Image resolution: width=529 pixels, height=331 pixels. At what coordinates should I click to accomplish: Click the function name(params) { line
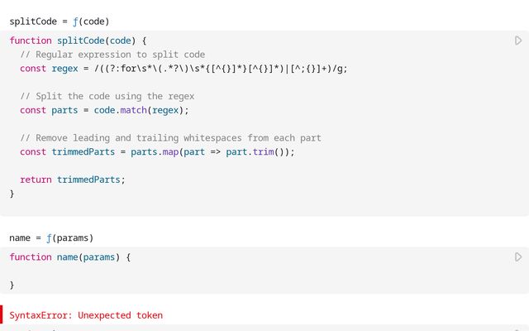(70, 257)
